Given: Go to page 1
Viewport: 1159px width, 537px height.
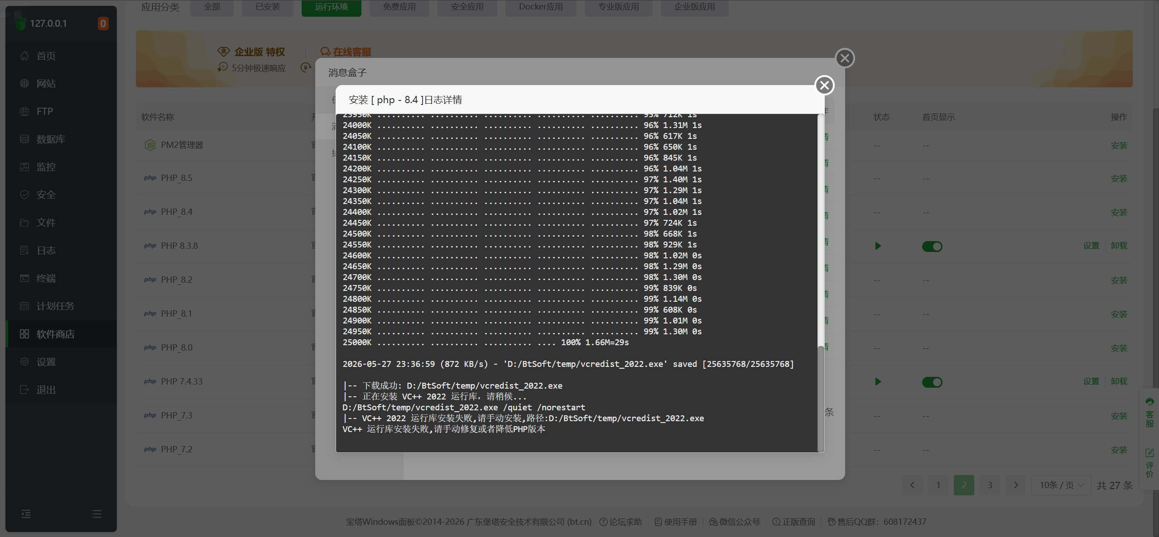Looking at the screenshot, I should 938,485.
